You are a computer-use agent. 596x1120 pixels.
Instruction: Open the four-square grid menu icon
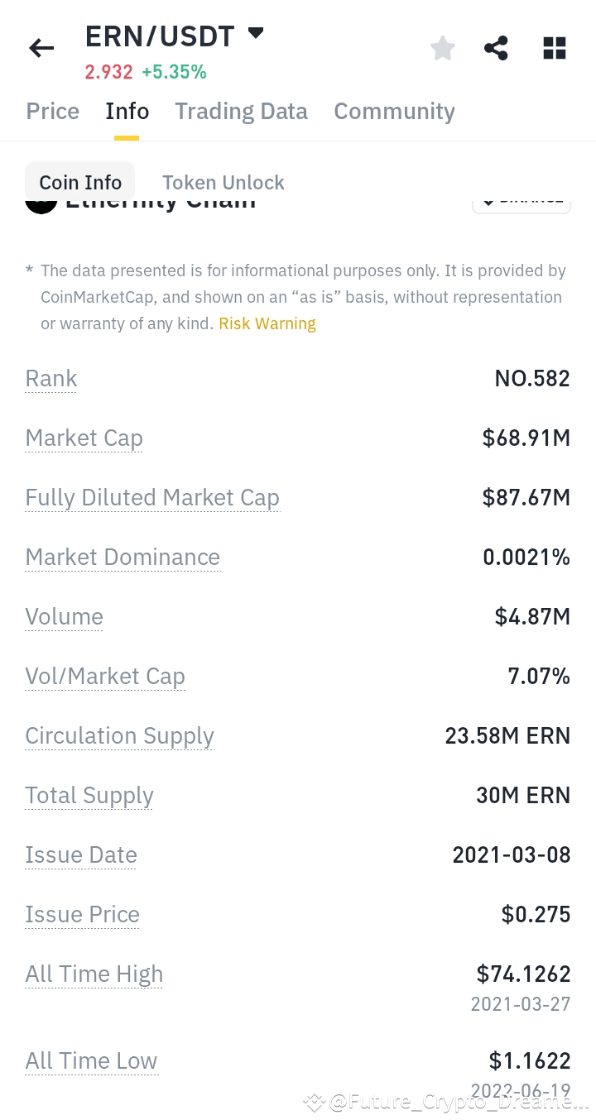(554, 48)
